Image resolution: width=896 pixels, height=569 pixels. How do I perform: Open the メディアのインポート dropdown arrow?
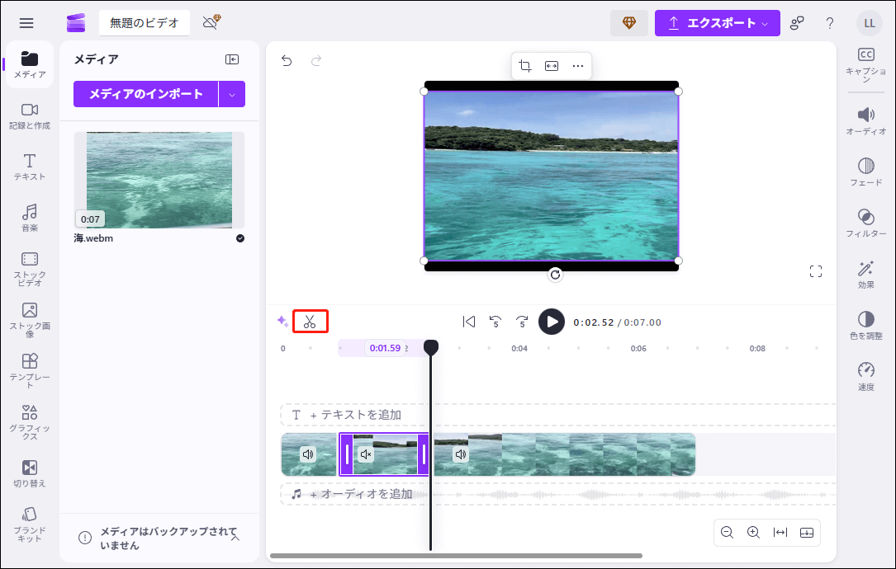232,94
